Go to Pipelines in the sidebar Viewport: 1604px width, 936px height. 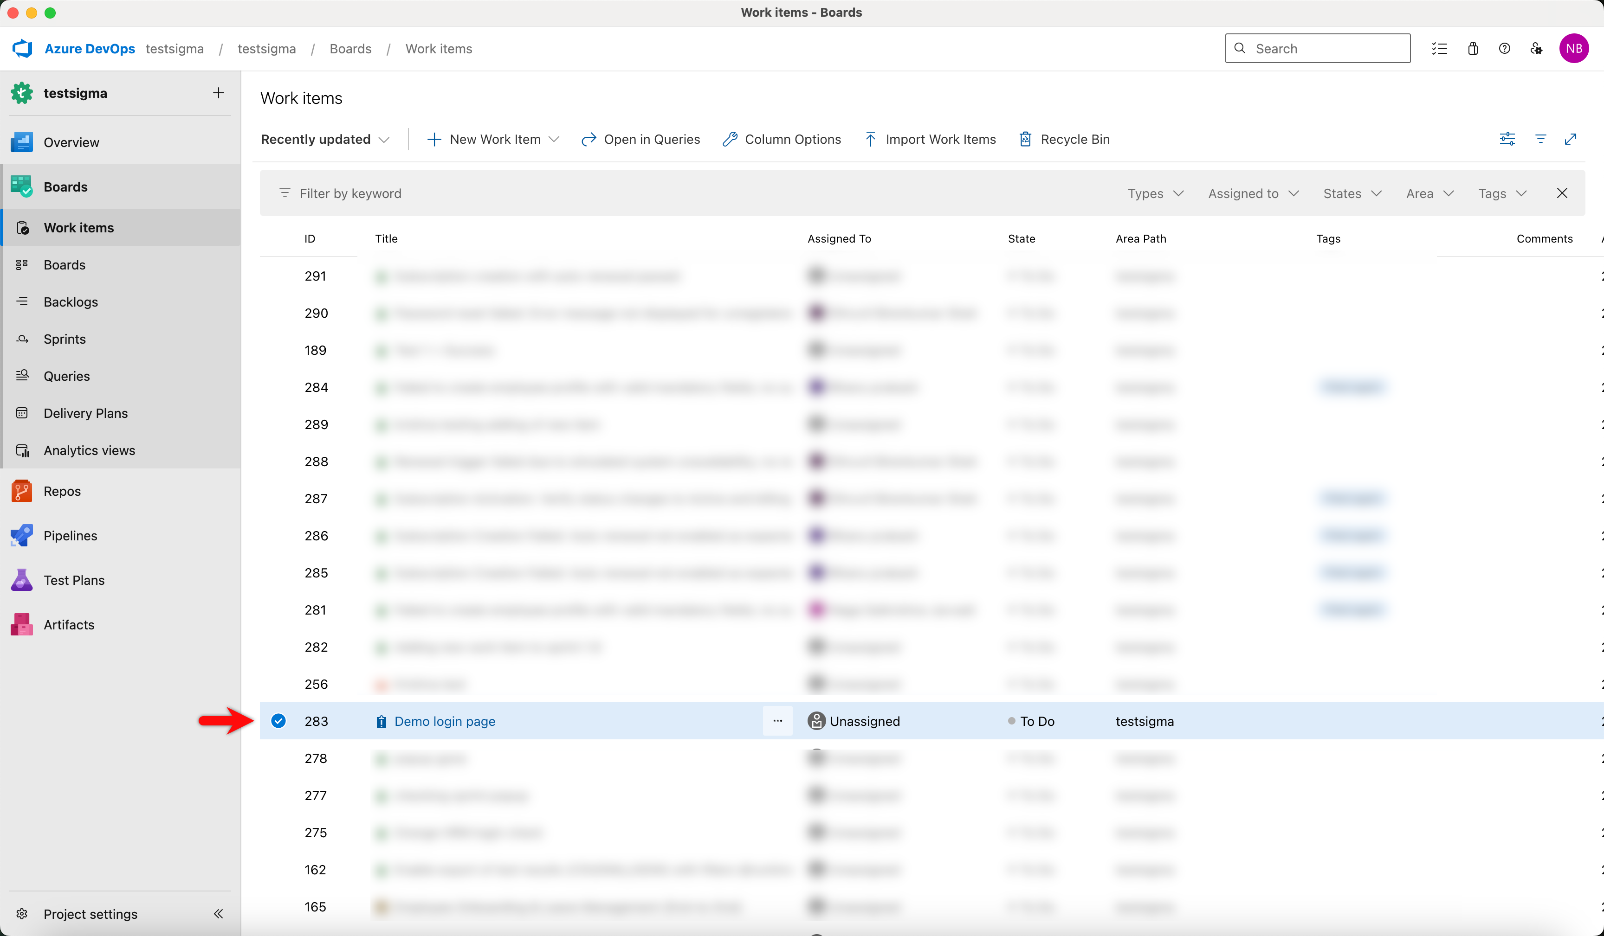click(x=70, y=536)
